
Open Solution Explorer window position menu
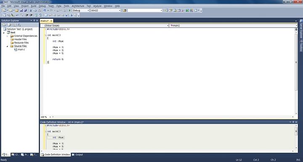[31, 21]
